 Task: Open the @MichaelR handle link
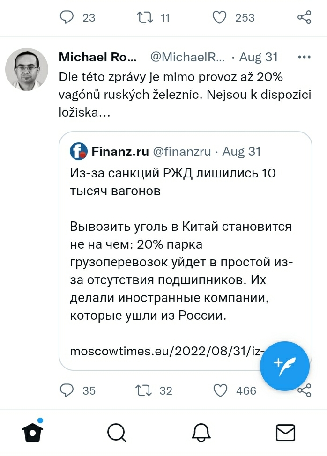(x=187, y=57)
